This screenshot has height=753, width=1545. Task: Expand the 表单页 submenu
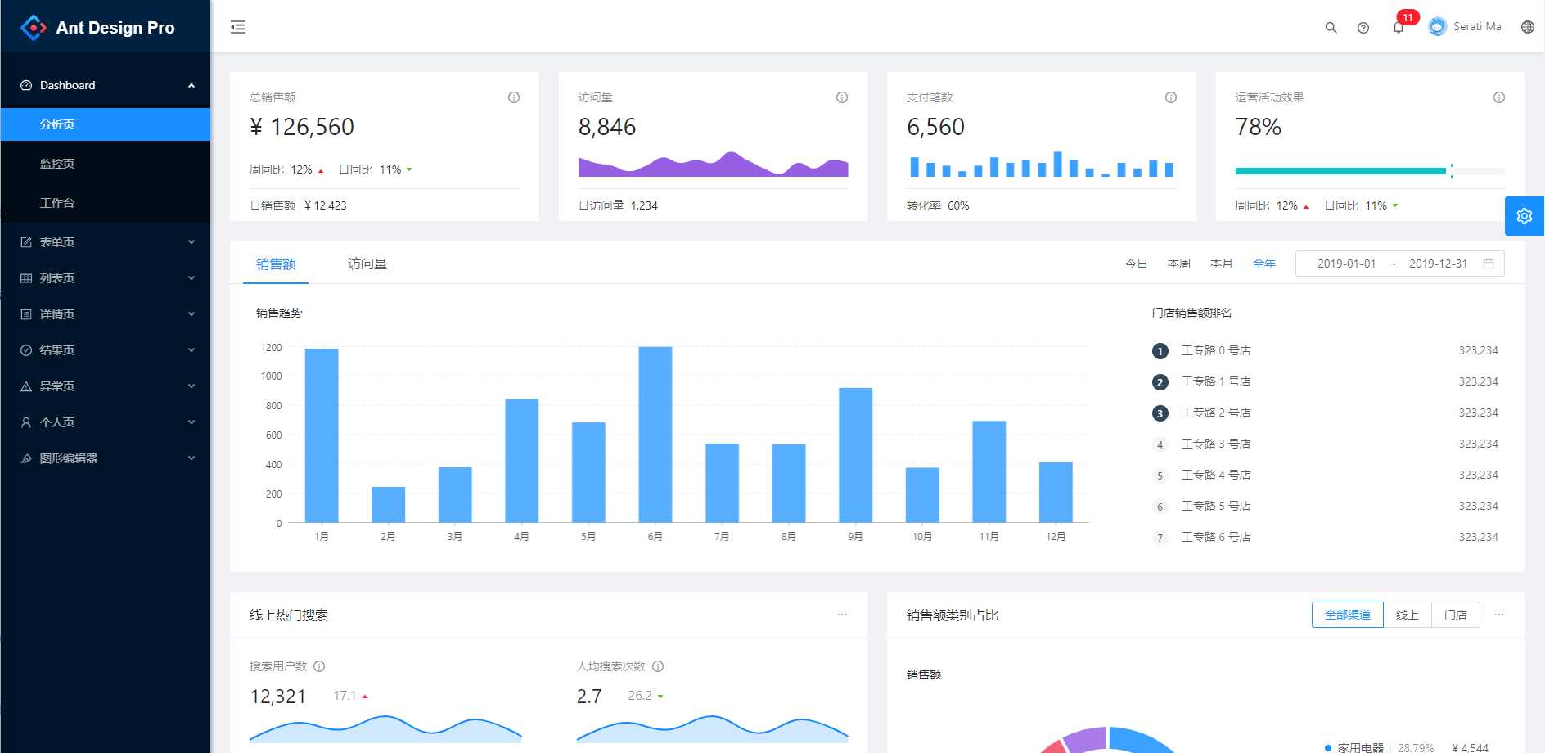(x=191, y=242)
